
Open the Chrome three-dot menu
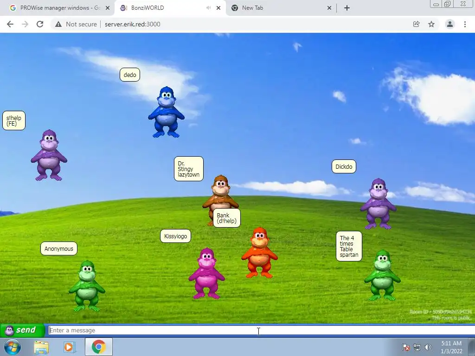click(x=465, y=24)
